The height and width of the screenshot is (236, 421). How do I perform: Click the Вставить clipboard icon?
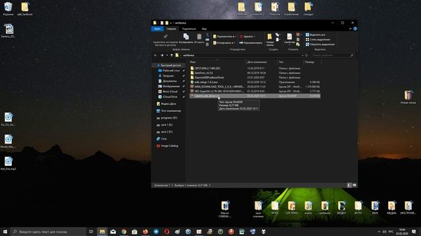point(199,37)
